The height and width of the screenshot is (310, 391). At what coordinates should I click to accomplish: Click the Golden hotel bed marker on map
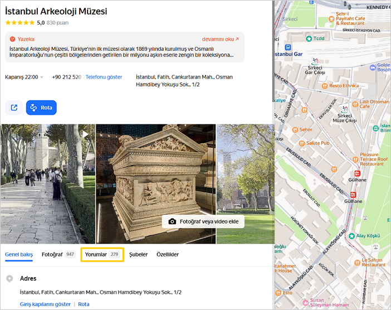click(373, 67)
